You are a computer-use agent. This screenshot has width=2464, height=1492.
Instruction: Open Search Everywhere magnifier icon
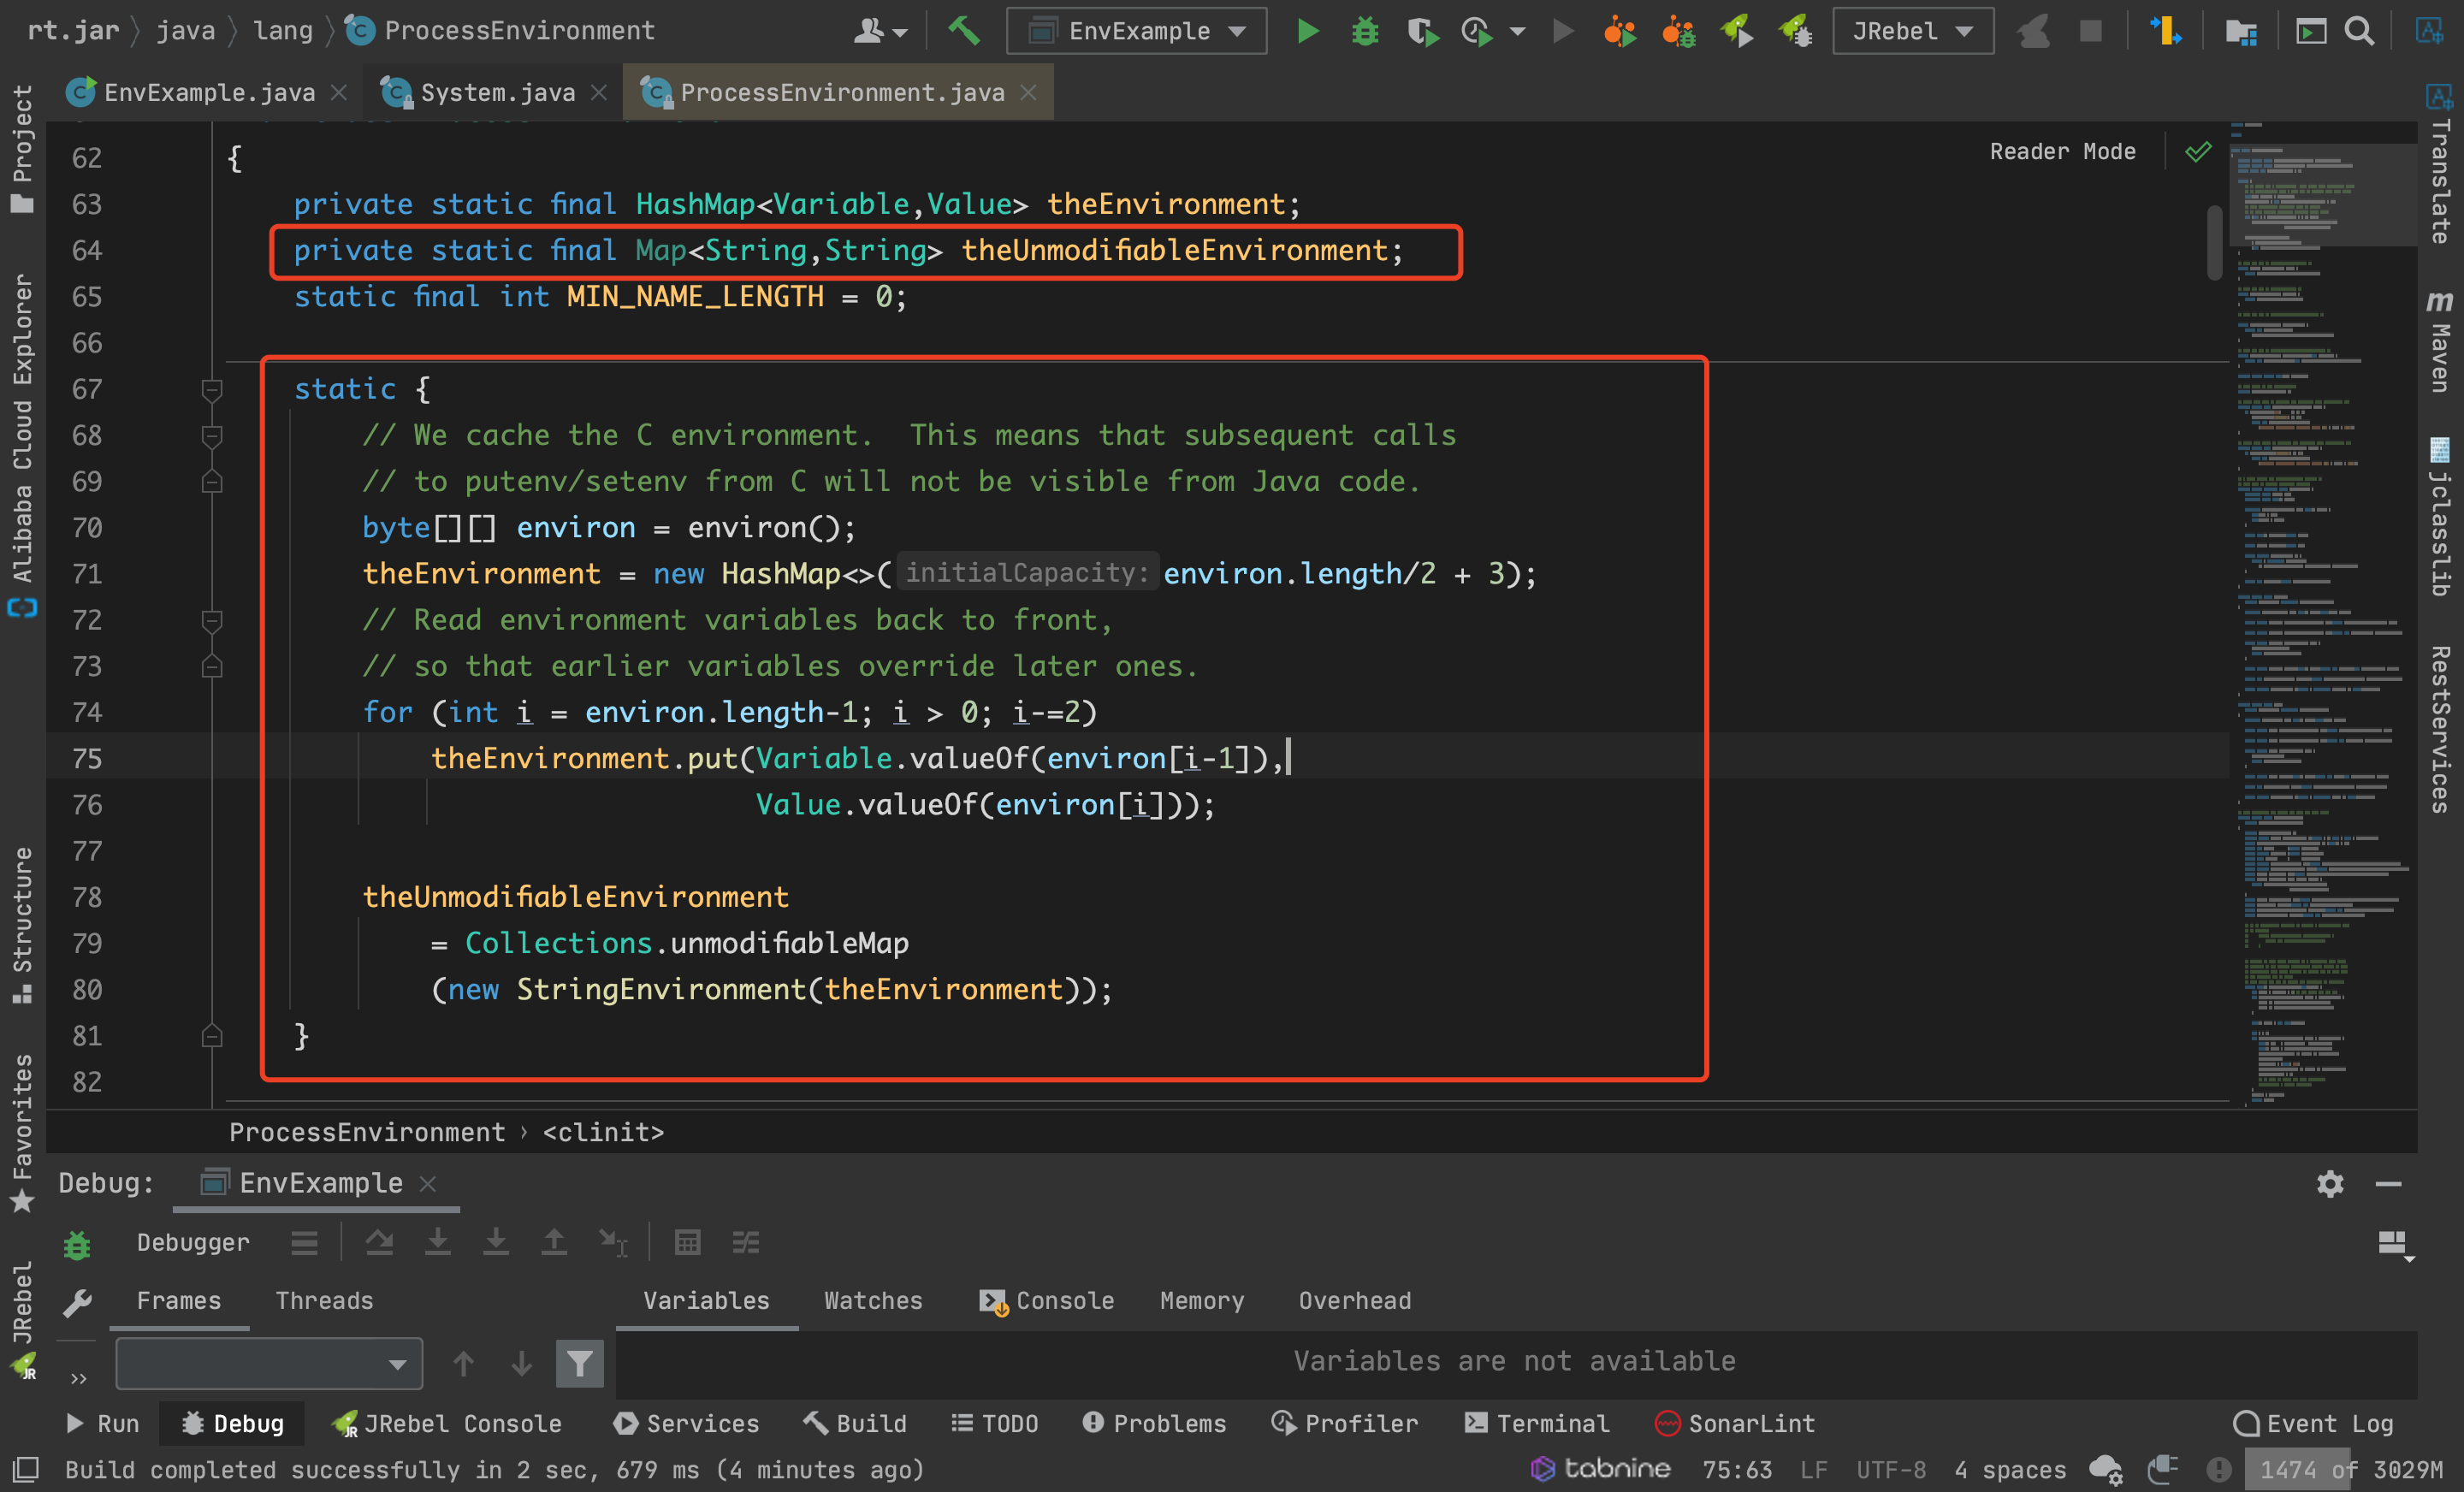[x=2359, y=31]
